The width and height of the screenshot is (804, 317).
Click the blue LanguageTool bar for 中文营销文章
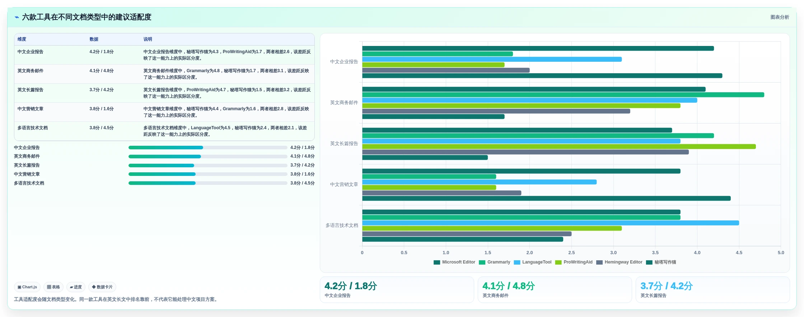tap(480, 182)
